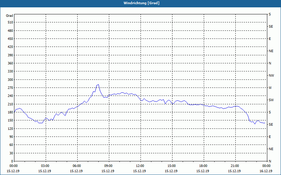Select the "Grad" y-axis unit label
Viewport: 281px width, 175px height.
pyautogui.click(x=9, y=16)
